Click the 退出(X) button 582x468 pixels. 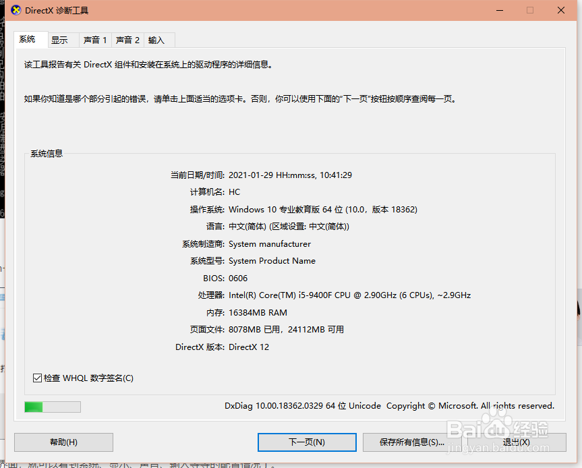(x=516, y=442)
